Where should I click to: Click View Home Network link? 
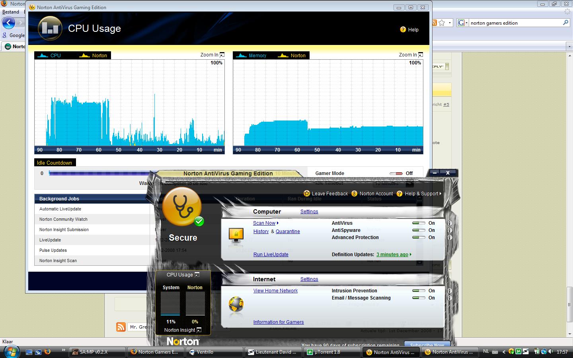tap(275, 291)
